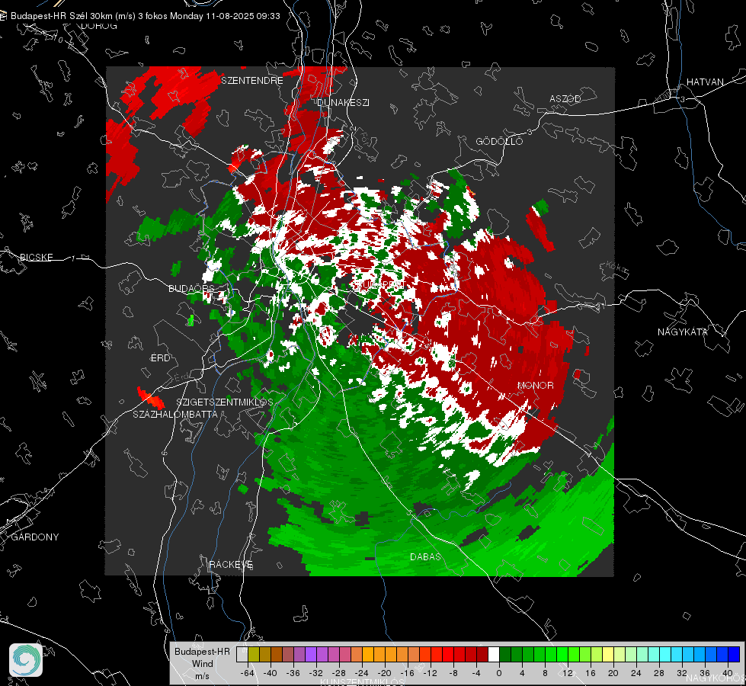Click the Wind label in the legend
Viewport: 746px width, 686px height.
pyautogui.click(x=202, y=663)
